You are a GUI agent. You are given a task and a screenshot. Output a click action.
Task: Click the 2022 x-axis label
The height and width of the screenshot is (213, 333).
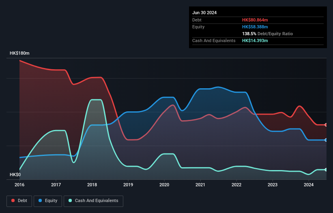click(236, 185)
